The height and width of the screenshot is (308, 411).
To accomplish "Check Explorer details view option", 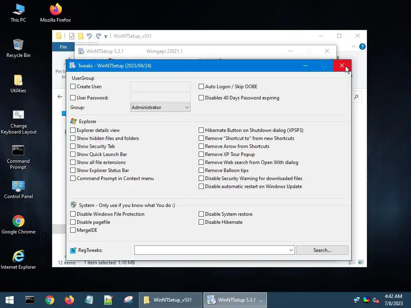I will (73, 130).
